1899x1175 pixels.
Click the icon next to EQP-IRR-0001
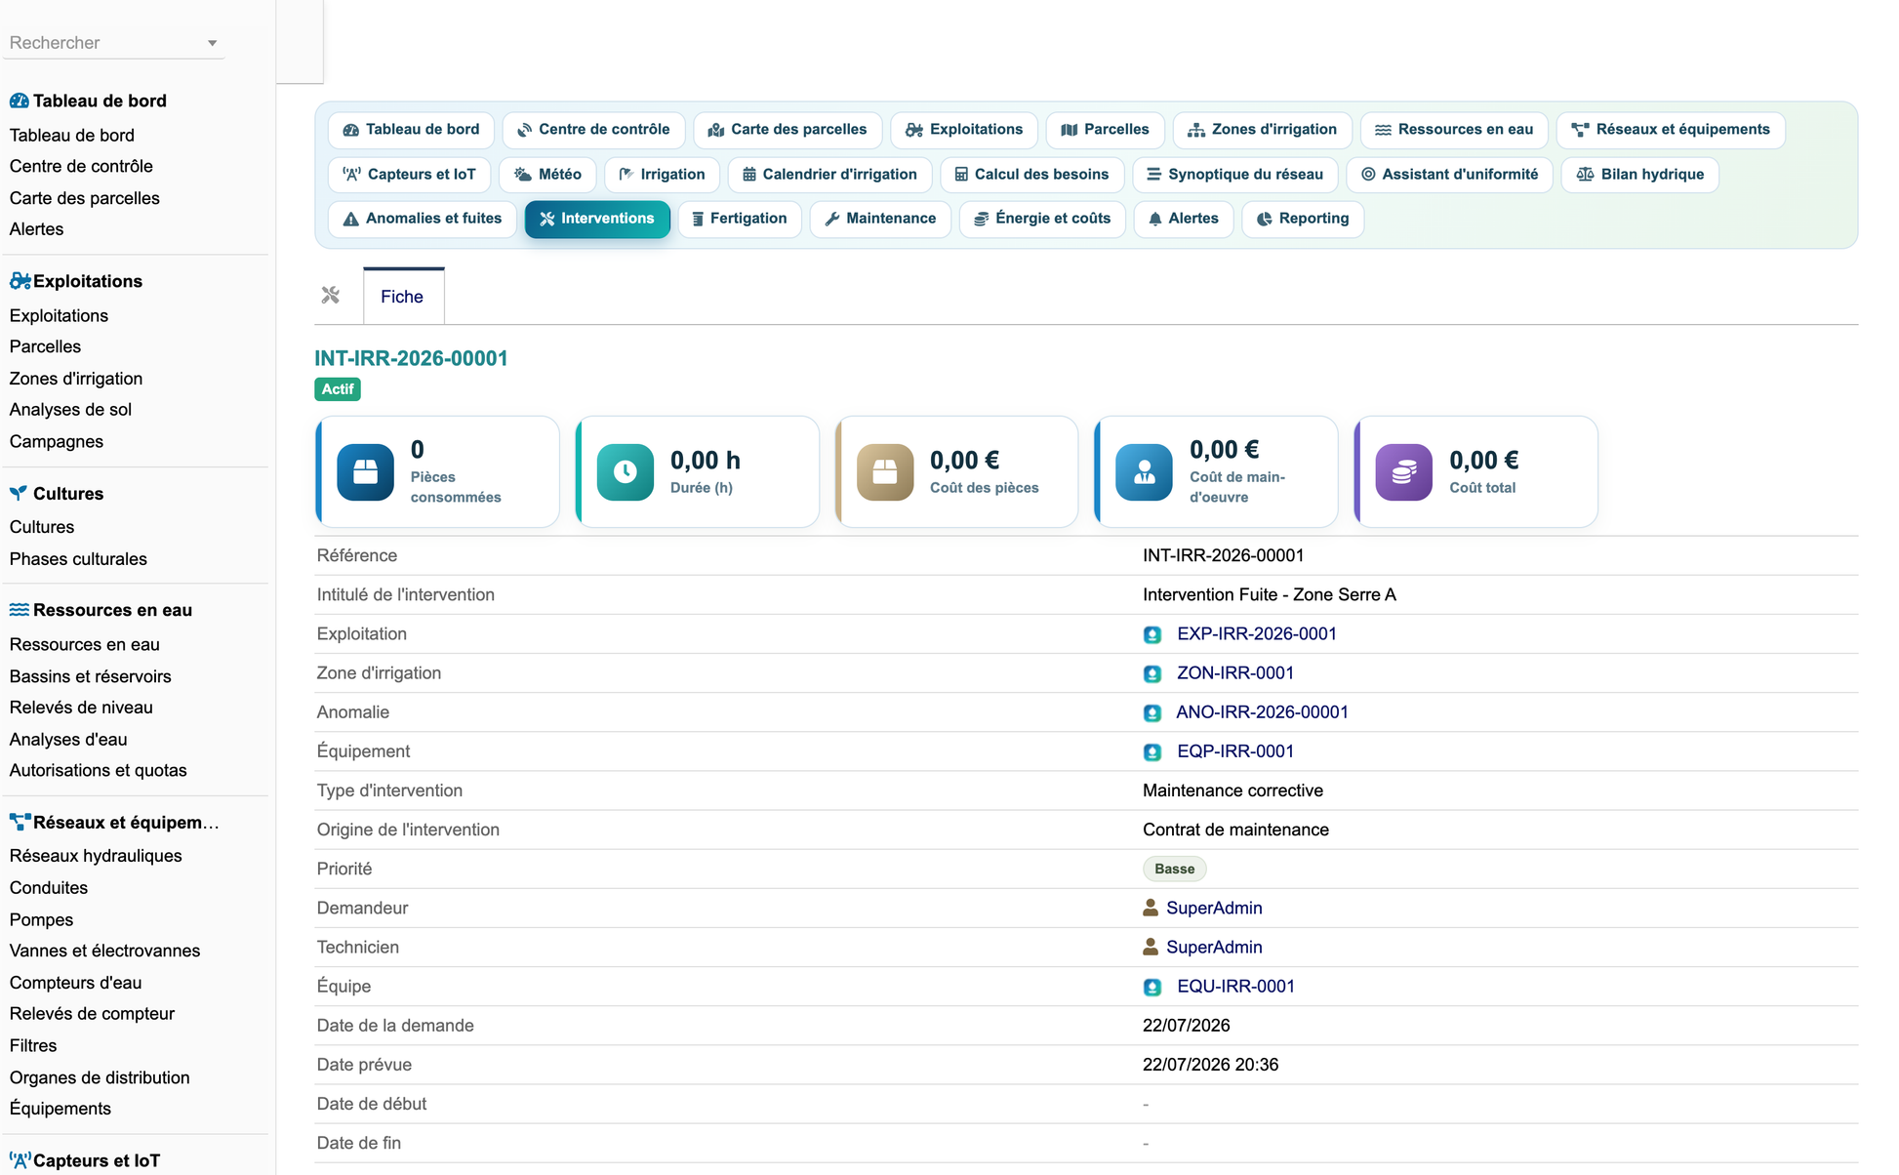(x=1152, y=751)
